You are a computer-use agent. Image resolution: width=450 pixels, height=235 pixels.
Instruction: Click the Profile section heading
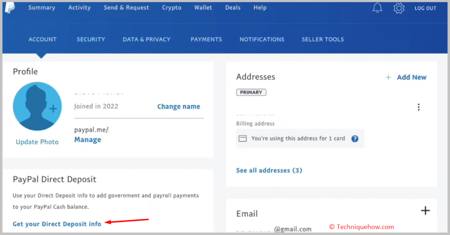coord(25,72)
